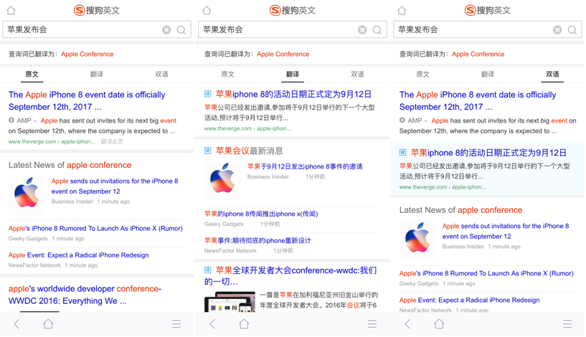586x337 pixels.
Task: Open 'Radical iPhone Redesign' link in right panel
Action: click(469, 300)
